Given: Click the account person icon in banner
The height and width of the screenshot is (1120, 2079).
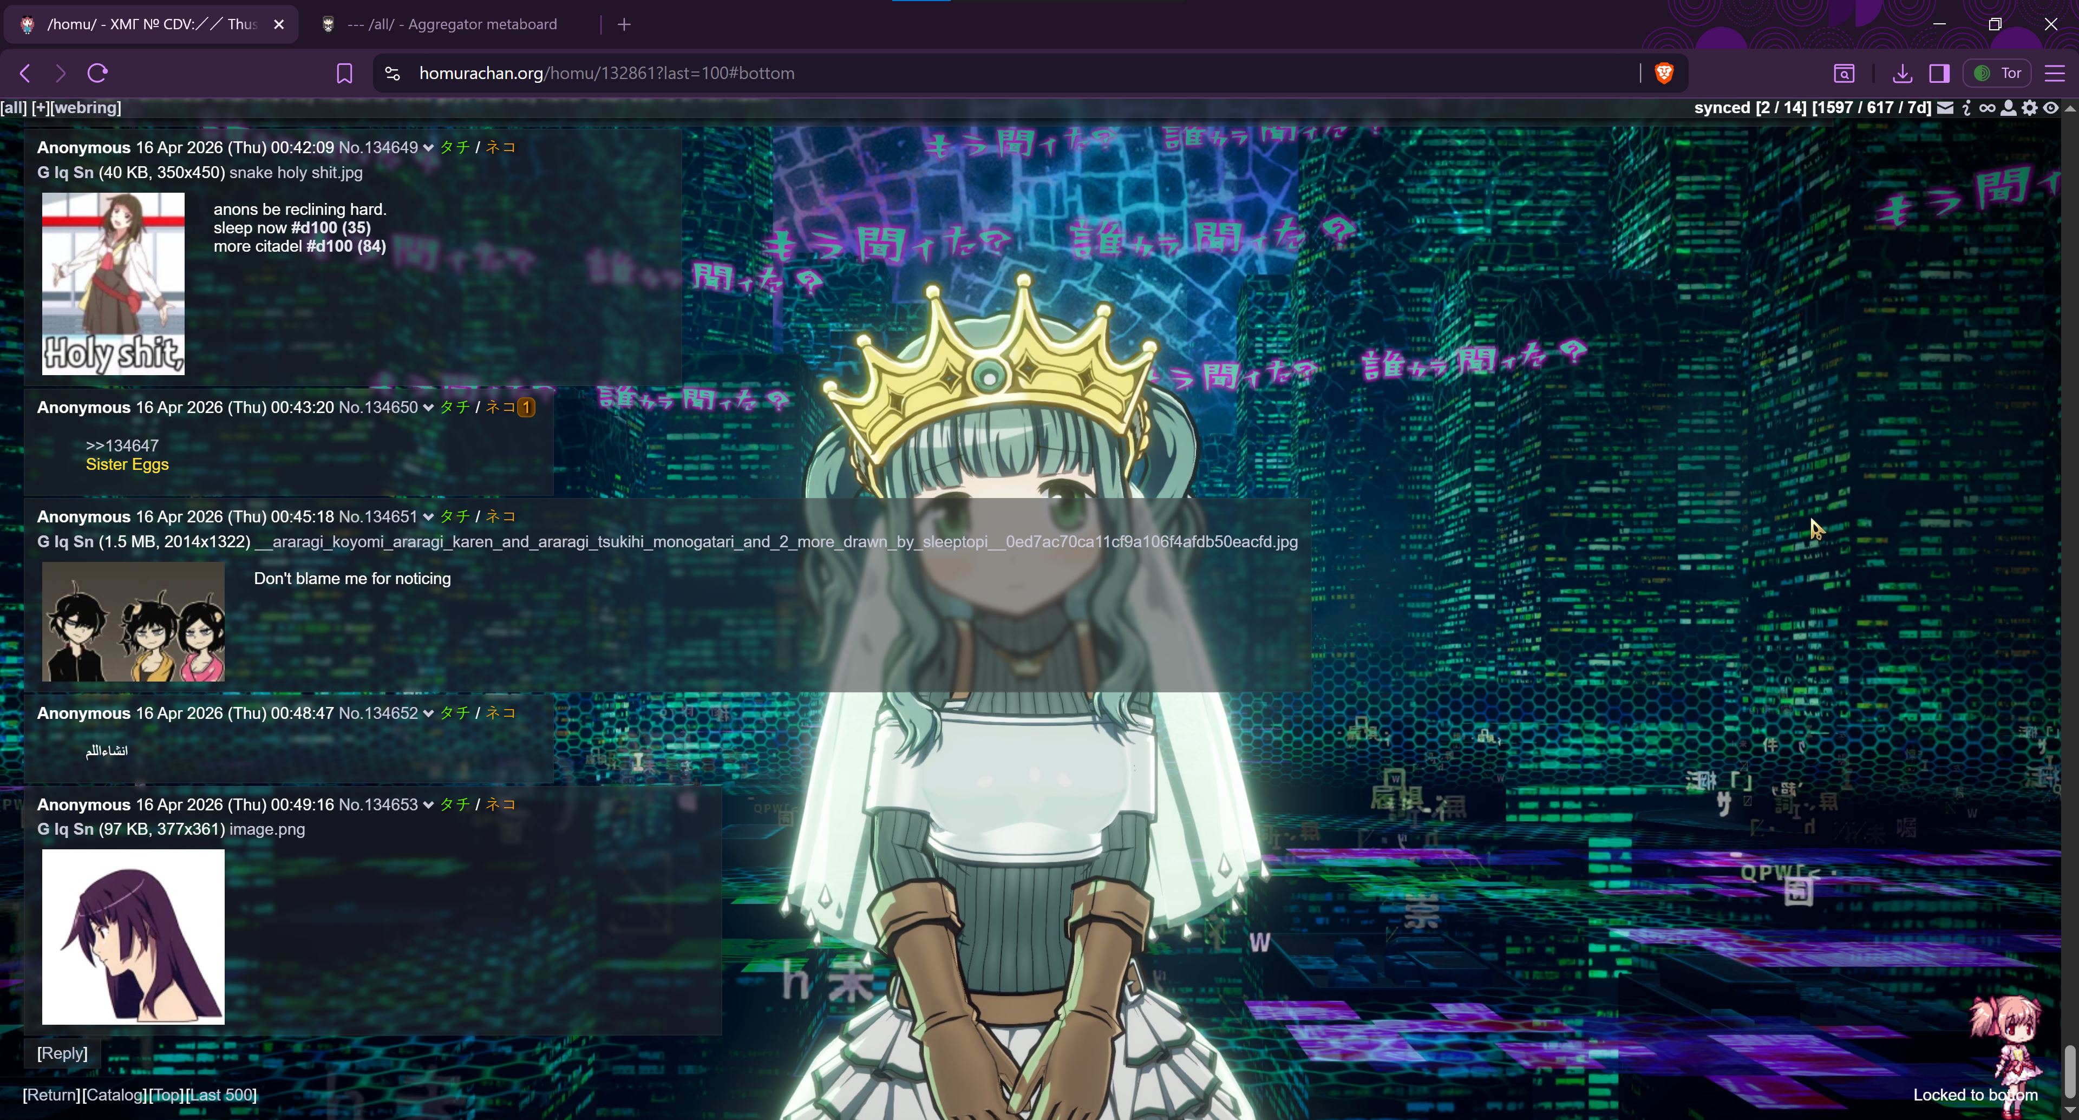Looking at the screenshot, I should [2009, 108].
